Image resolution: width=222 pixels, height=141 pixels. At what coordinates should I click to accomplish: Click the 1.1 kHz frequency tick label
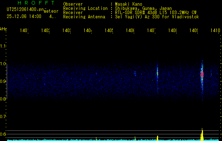pos(4,46)
